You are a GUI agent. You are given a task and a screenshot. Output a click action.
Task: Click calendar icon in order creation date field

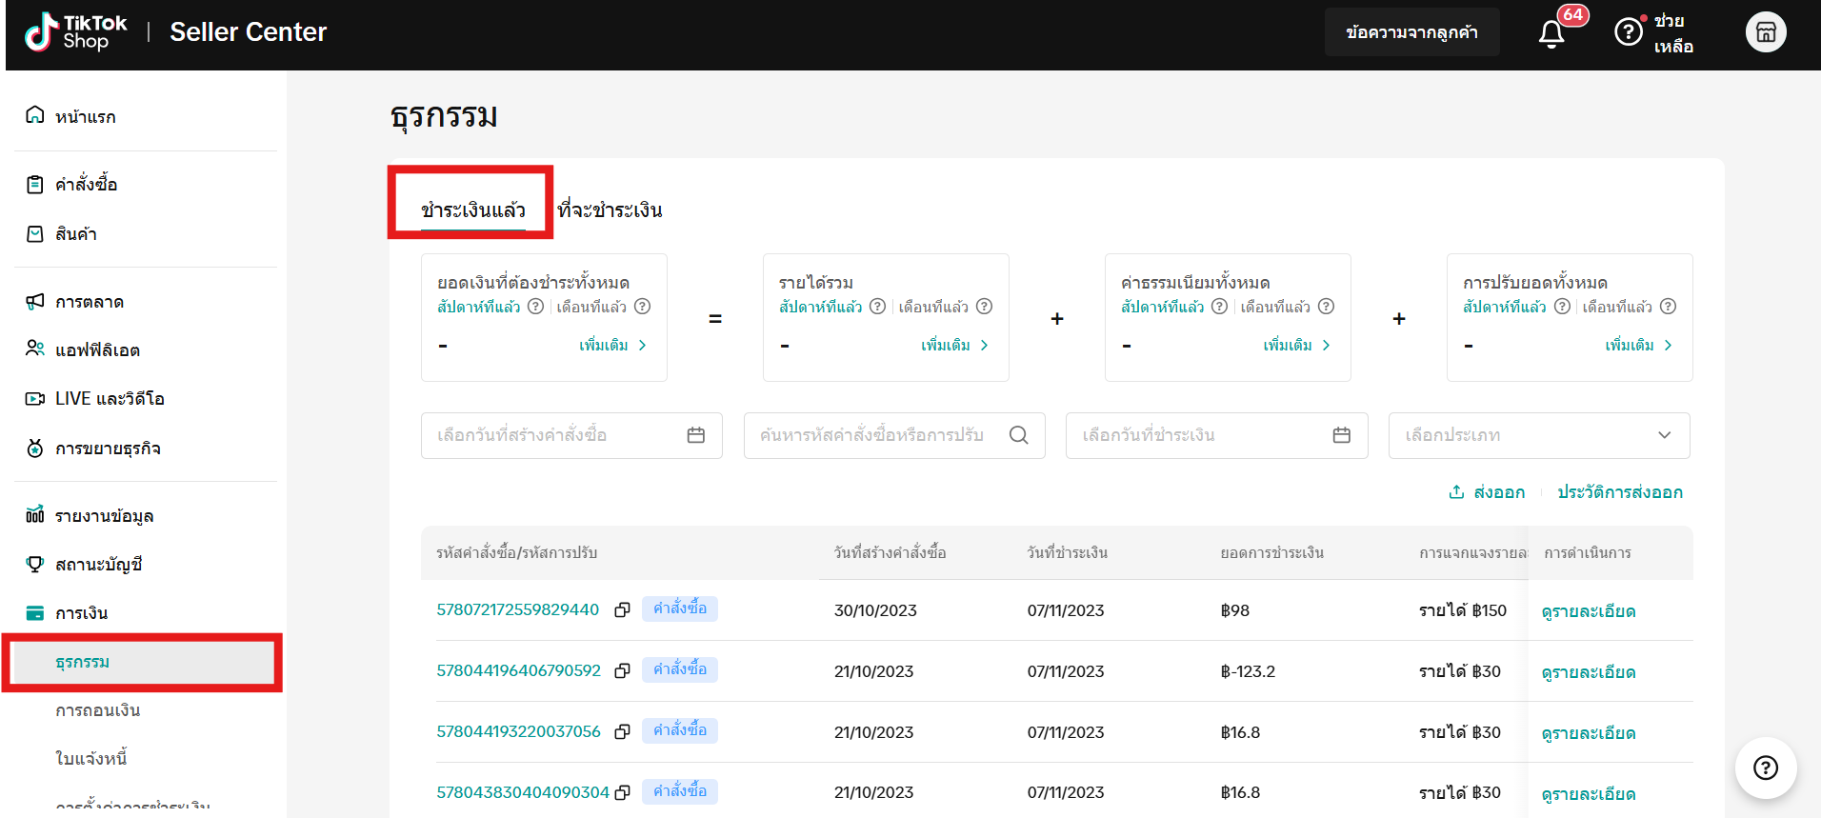click(695, 435)
